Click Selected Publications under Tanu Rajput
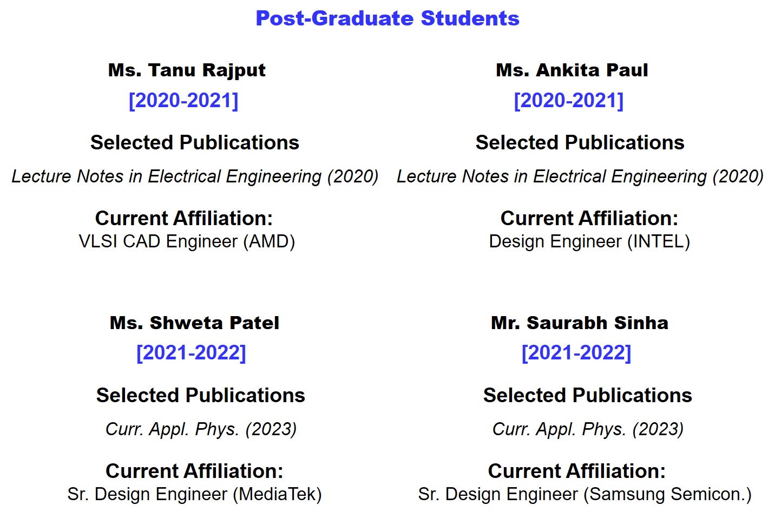775x531 pixels. point(194,142)
